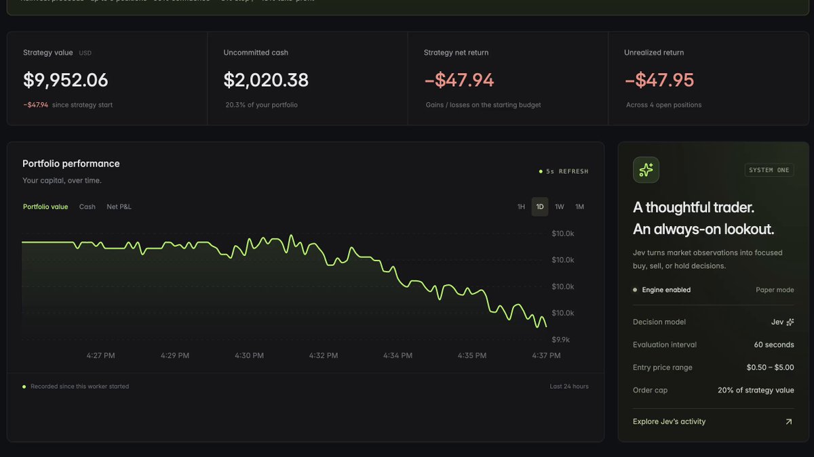The width and height of the screenshot is (814, 457).
Task: Select the 1D time range
Action: coord(540,206)
